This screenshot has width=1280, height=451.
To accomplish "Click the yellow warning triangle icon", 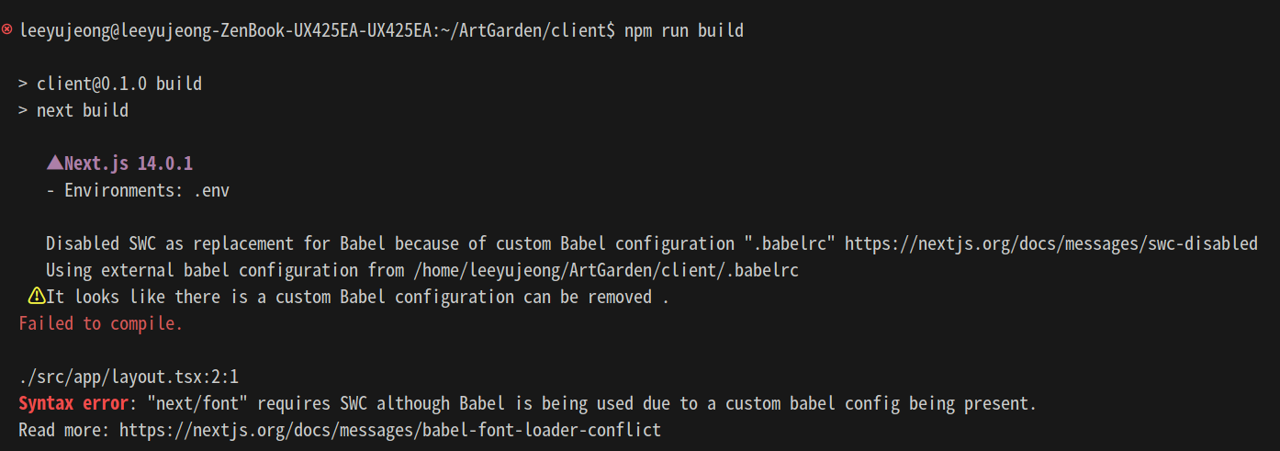I will (x=36, y=296).
